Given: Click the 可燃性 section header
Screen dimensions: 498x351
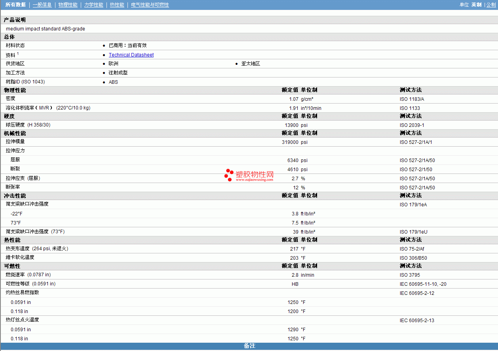Looking at the screenshot, I should (x=12, y=266).
